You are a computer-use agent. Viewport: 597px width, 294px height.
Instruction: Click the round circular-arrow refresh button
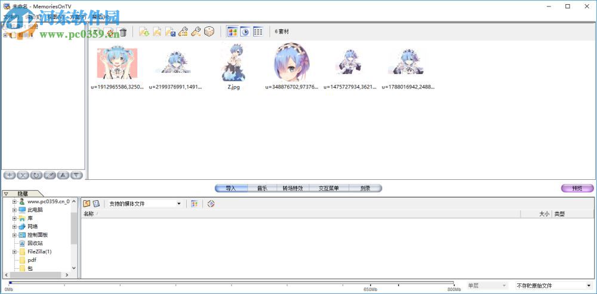(x=36, y=175)
